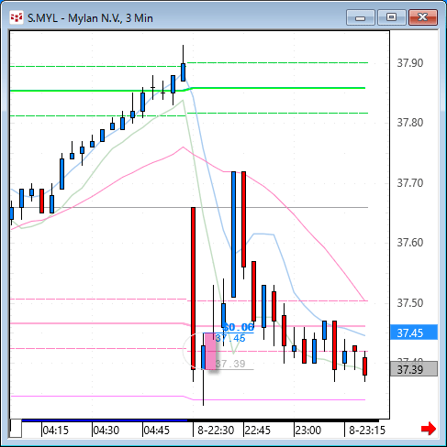Close the S.MYL chart window

click(x=423, y=17)
